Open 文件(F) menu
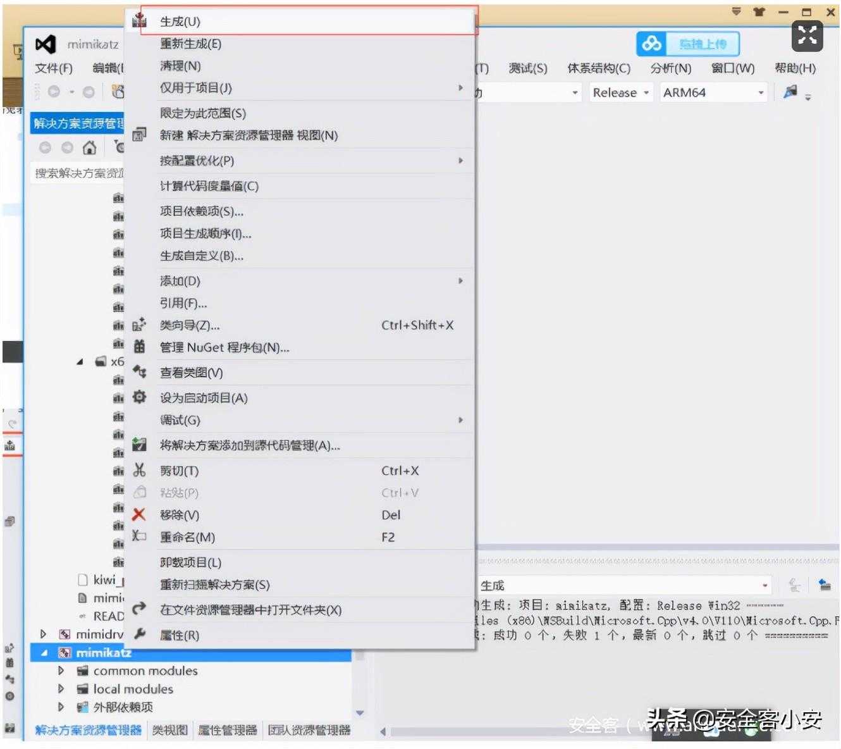841x749 pixels. [54, 68]
